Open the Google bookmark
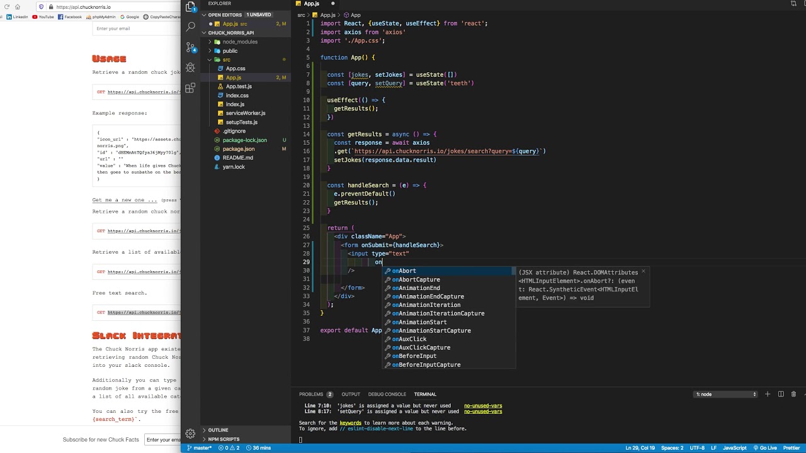Image resolution: width=806 pixels, height=453 pixels. point(129,17)
